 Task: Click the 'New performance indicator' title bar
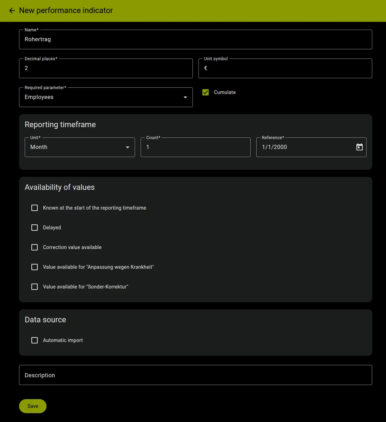tap(66, 11)
